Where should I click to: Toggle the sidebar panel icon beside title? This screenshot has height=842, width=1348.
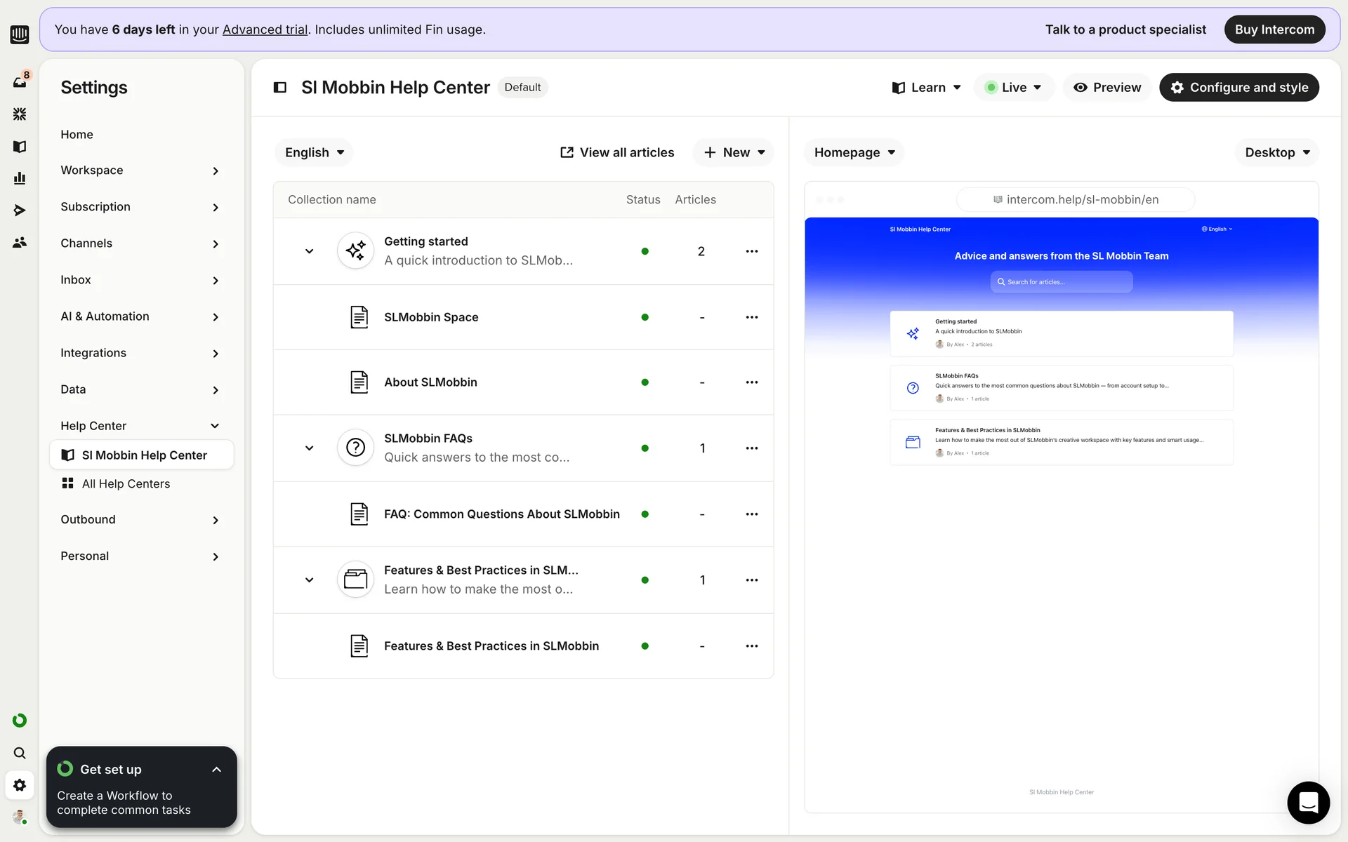(x=280, y=88)
